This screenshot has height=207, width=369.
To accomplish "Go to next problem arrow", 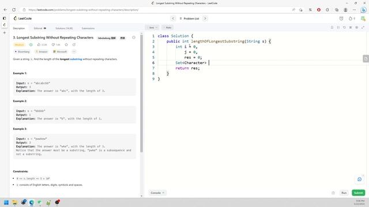I will [205, 18].
